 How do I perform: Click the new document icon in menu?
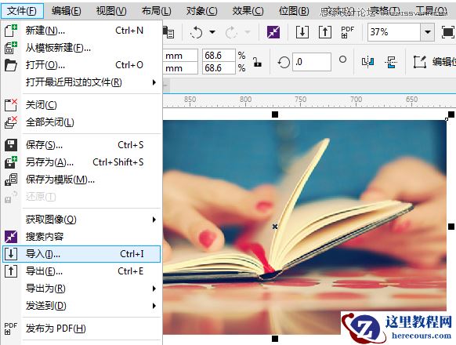(x=11, y=31)
